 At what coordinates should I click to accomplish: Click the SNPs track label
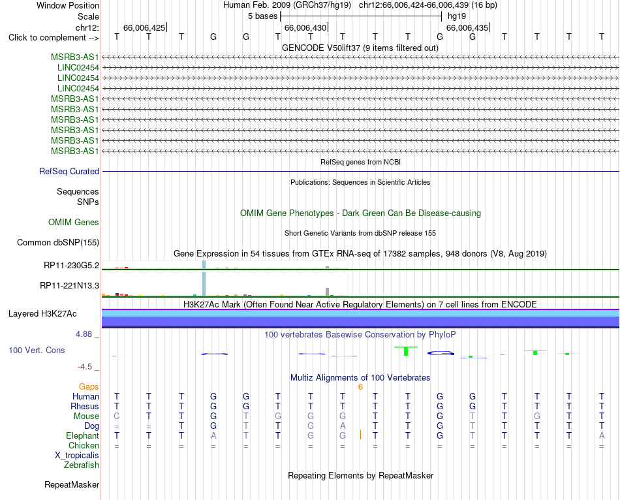pyautogui.click(x=88, y=202)
